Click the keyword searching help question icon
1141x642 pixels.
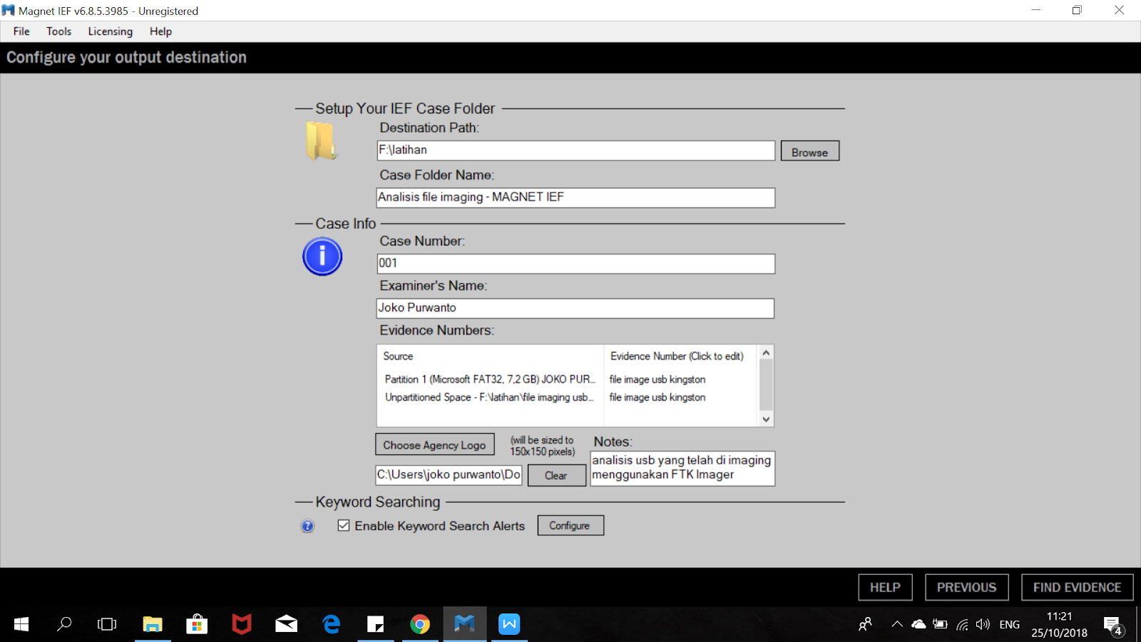307,526
